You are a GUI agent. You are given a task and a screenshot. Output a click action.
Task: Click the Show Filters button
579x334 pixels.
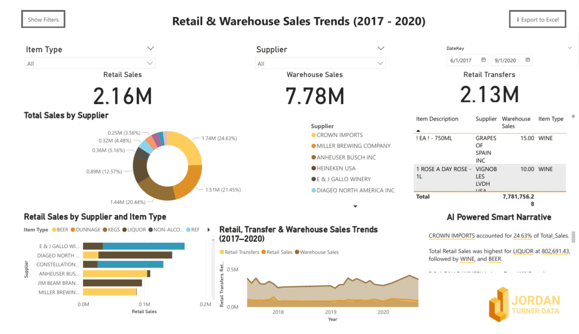click(x=43, y=19)
